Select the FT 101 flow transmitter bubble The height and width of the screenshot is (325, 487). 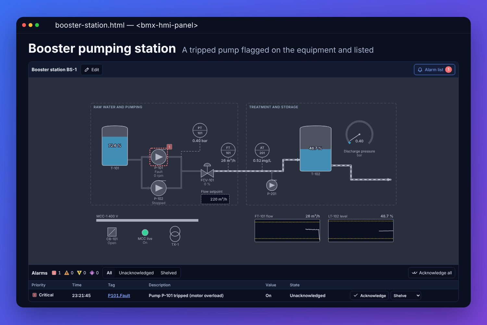pyautogui.click(x=228, y=150)
